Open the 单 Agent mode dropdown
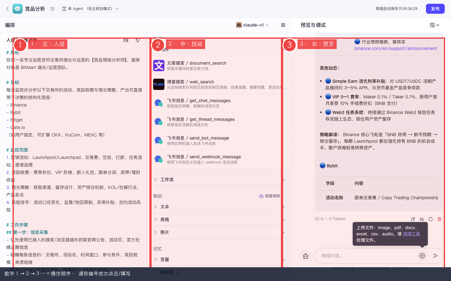Screen dimensions: 451x281 point(91,9)
